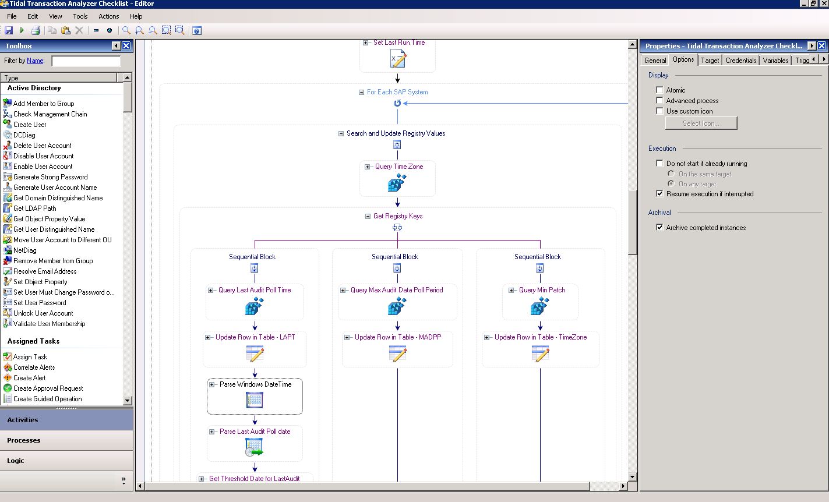The image size is (829, 502).
Task: Click the Zoom out magnifier icon
Action: click(153, 30)
